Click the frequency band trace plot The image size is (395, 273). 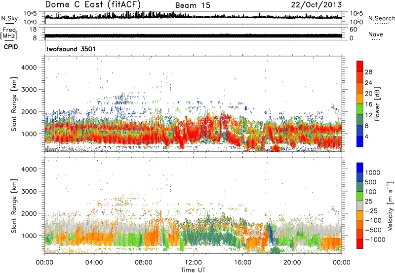[x=193, y=35]
